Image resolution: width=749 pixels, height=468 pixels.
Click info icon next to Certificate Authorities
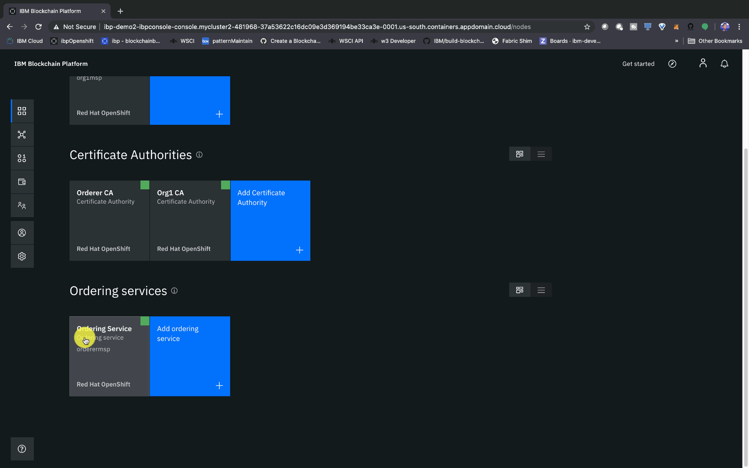(x=199, y=155)
